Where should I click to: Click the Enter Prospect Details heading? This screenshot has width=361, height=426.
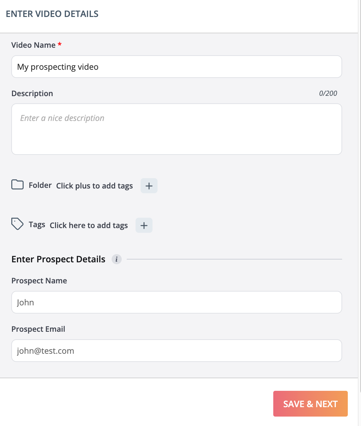(x=58, y=259)
